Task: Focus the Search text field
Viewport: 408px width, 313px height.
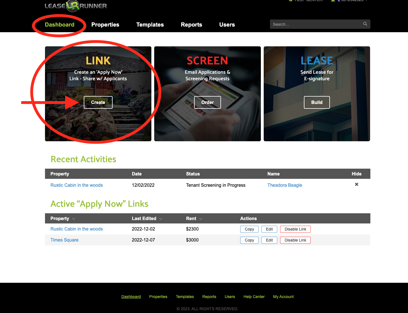Action: tap(315, 24)
